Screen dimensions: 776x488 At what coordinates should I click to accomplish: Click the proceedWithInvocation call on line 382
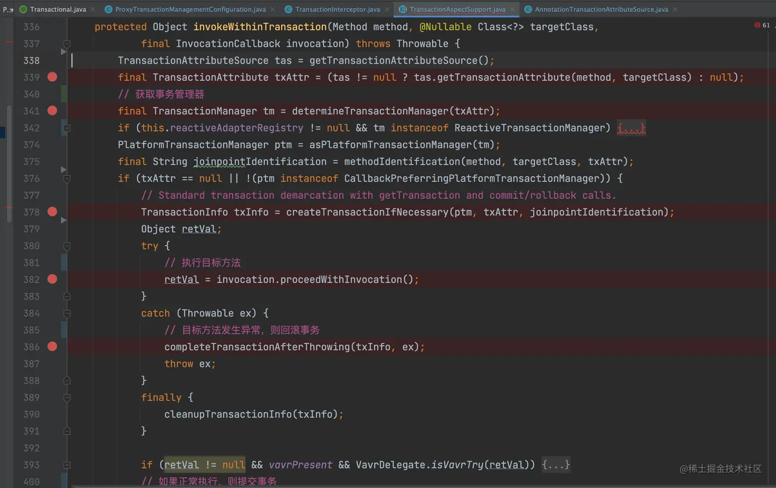click(x=341, y=279)
